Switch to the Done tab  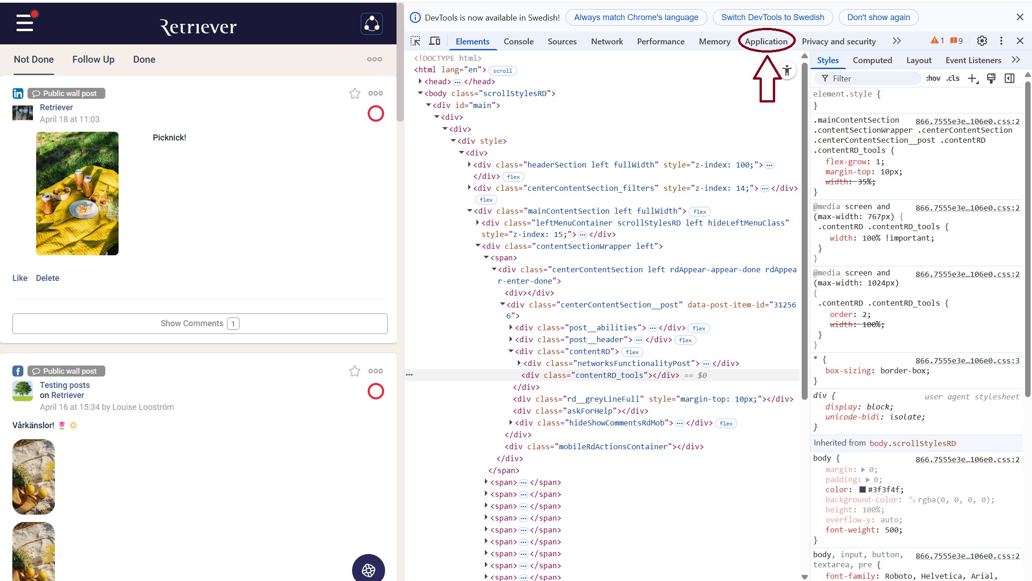[144, 59]
